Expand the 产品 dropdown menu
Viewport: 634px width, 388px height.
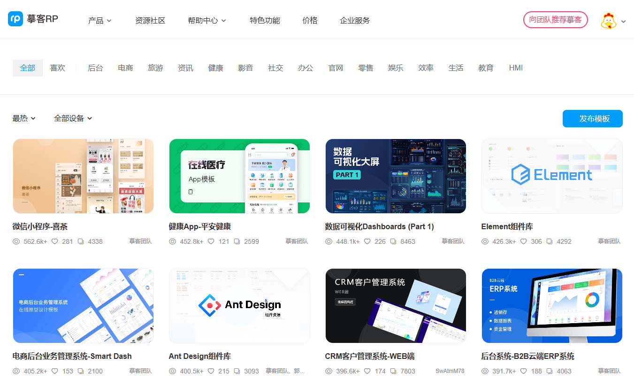tap(100, 21)
